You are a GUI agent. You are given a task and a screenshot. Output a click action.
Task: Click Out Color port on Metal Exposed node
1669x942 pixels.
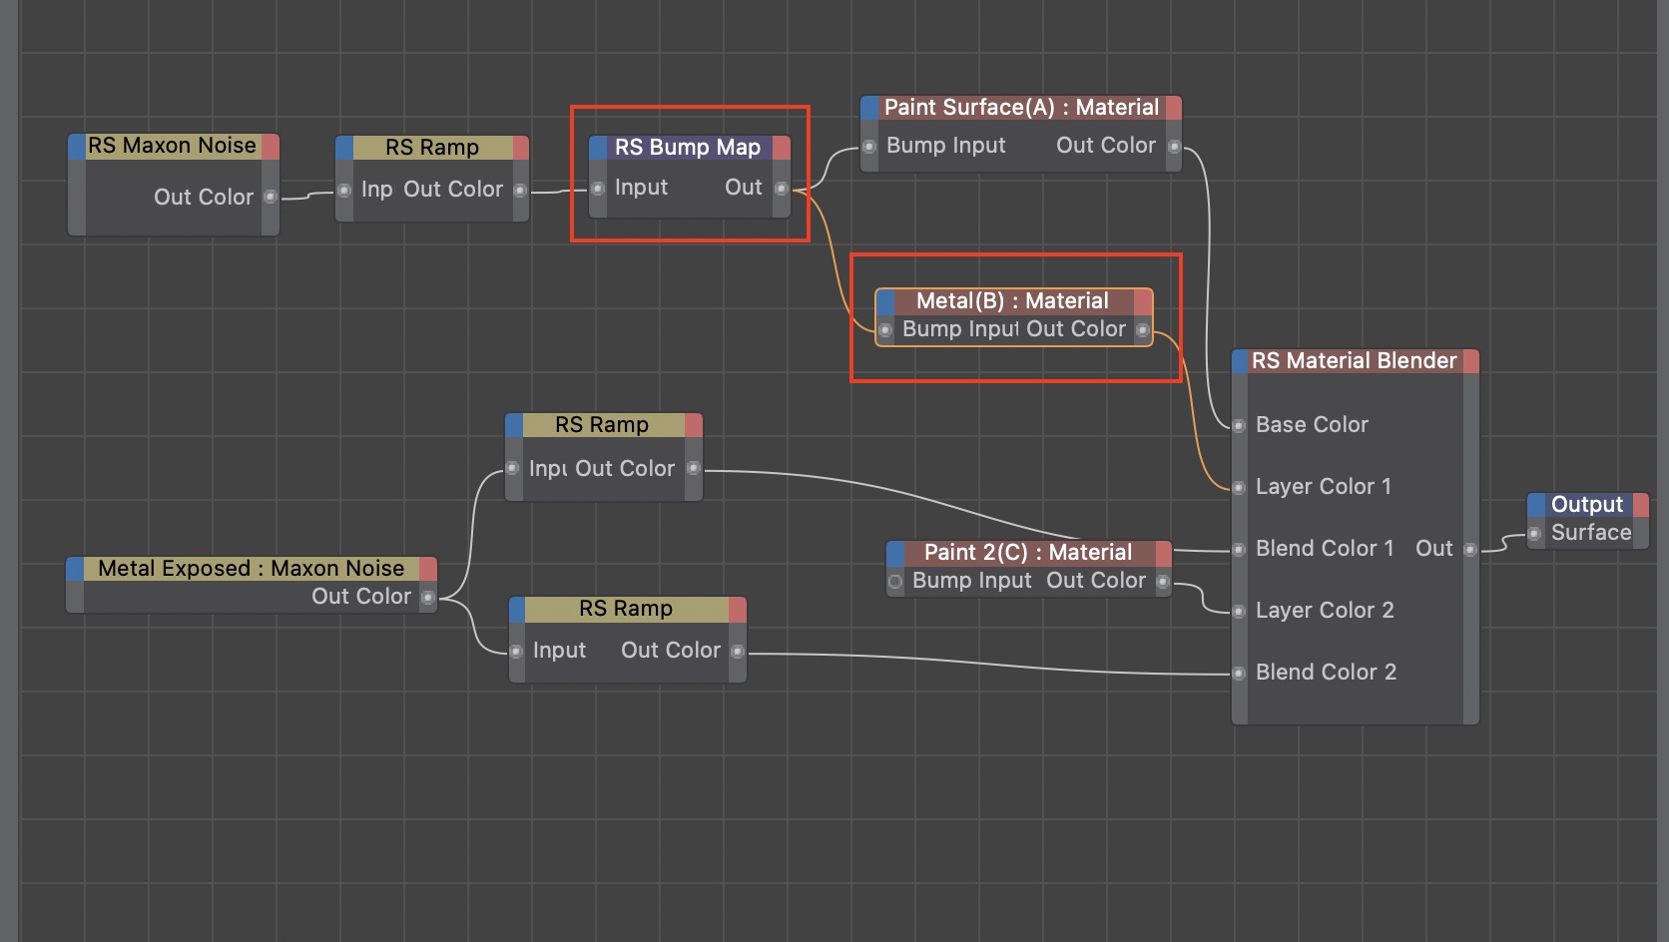427,598
